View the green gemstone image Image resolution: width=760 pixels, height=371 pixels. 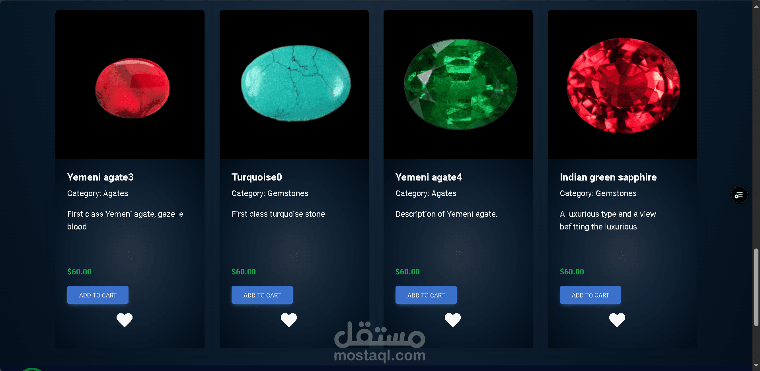458,85
